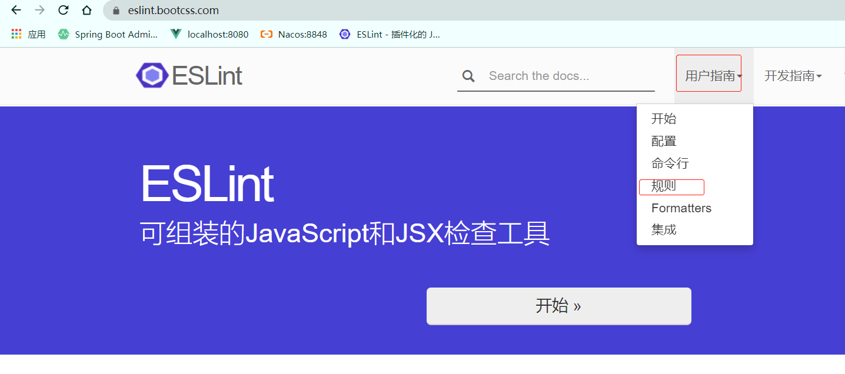Image resolution: width=845 pixels, height=374 pixels.
Task: Click the ESLint wordmark in the header
Action: point(207,76)
